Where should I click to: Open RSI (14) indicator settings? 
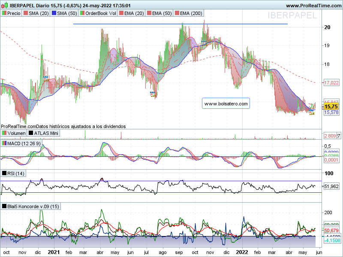coord(13,173)
